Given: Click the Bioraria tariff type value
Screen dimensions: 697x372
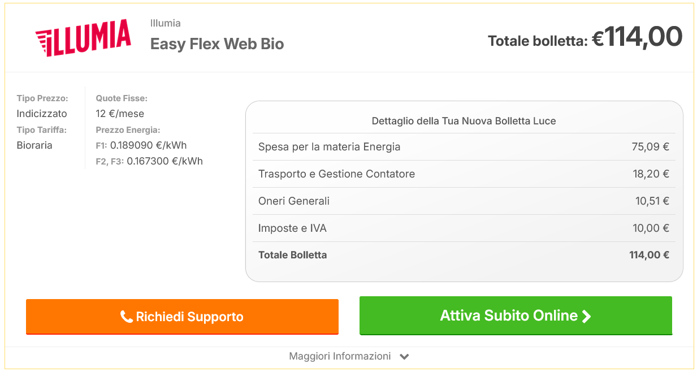Looking at the screenshot, I should click(34, 145).
